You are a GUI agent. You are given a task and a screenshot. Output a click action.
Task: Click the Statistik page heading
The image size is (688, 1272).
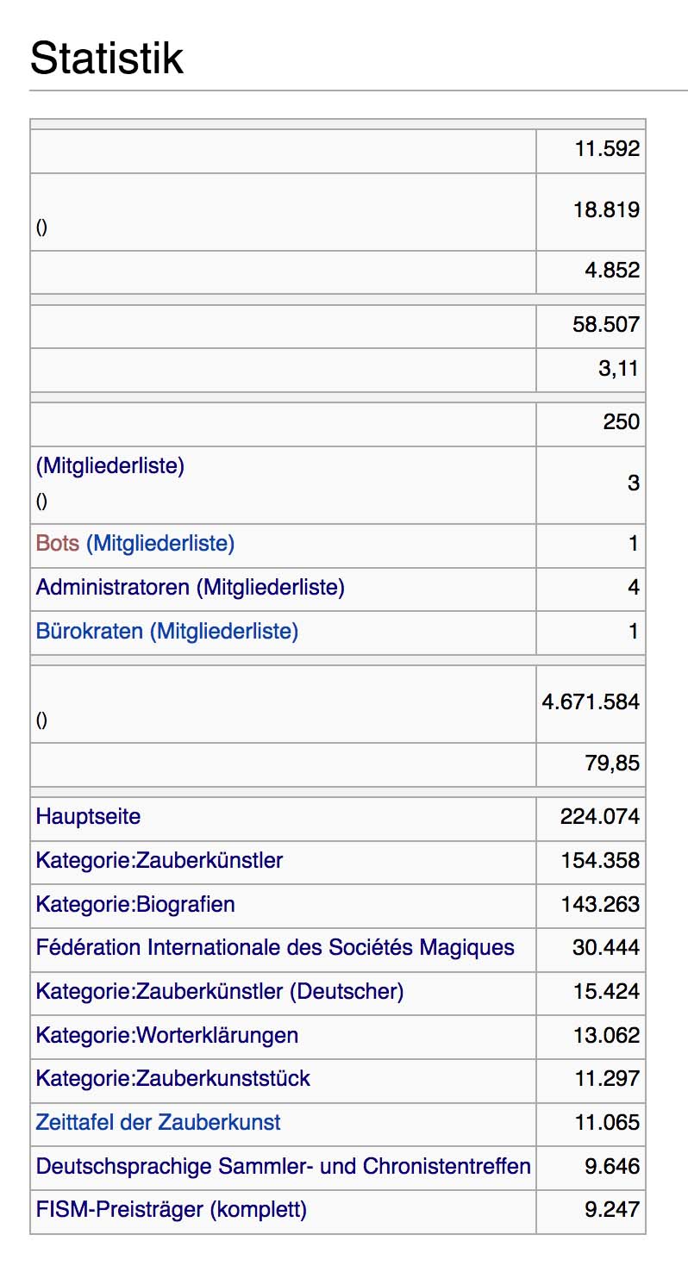point(107,59)
